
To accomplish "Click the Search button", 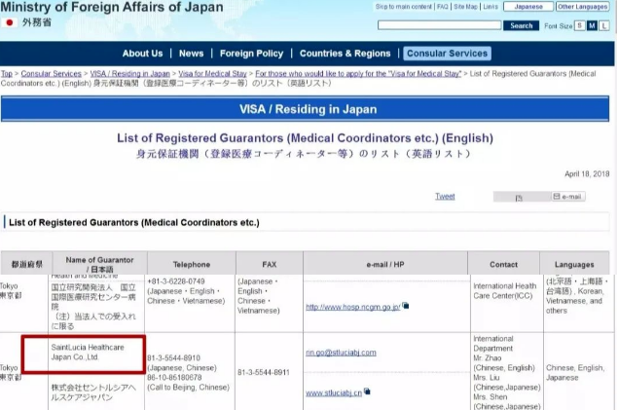I will (x=521, y=25).
